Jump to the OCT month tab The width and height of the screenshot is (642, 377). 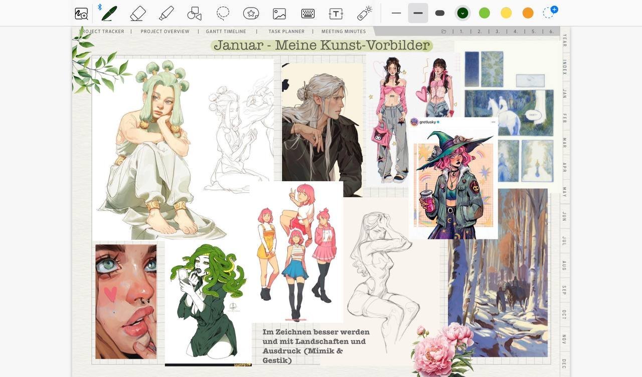[565, 314]
